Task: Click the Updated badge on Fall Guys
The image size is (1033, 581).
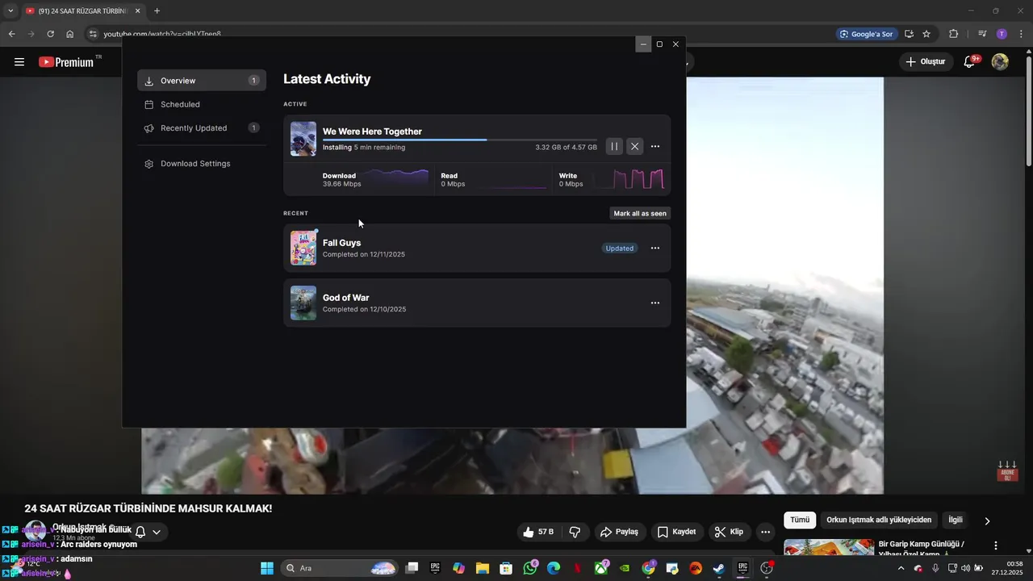Action: (620, 248)
